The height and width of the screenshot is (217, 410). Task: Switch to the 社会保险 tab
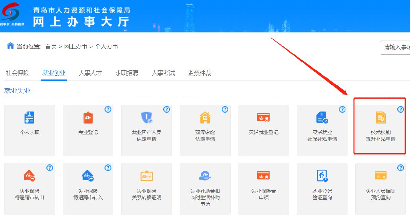coord(17,73)
